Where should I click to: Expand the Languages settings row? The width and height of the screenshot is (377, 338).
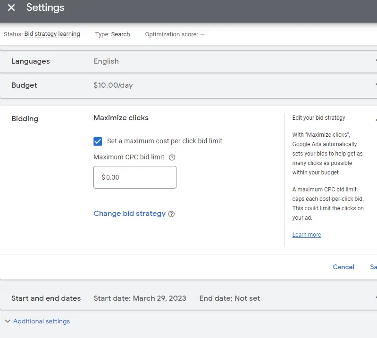(375, 61)
